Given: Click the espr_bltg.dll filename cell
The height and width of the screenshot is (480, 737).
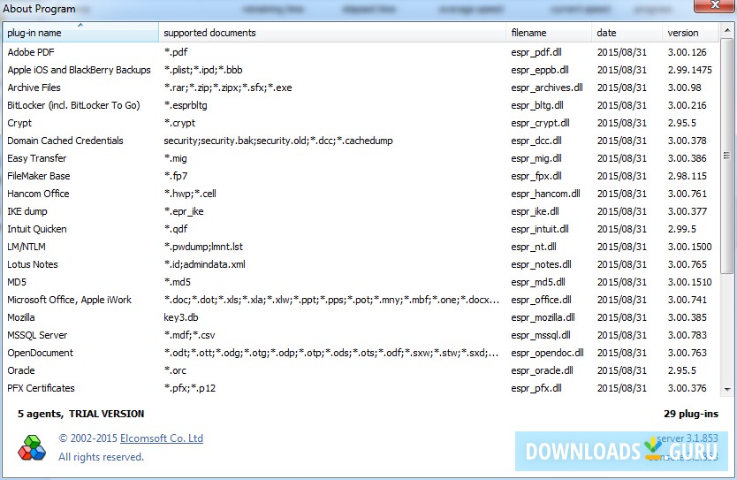Looking at the screenshot, I should point(537,105).
